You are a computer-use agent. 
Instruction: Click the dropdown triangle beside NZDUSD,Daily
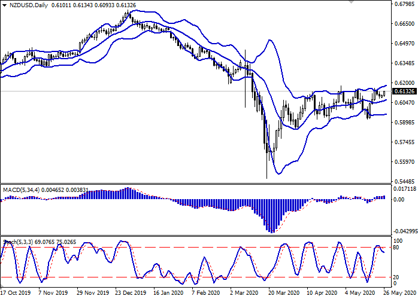5,5
